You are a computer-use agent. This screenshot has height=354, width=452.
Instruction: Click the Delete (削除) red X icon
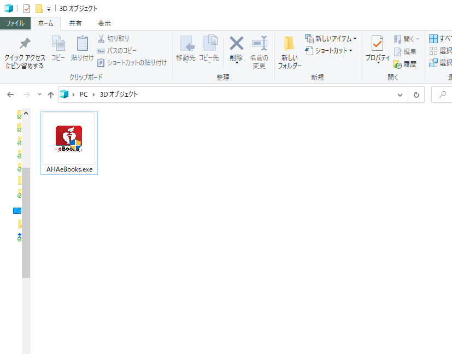236,44
